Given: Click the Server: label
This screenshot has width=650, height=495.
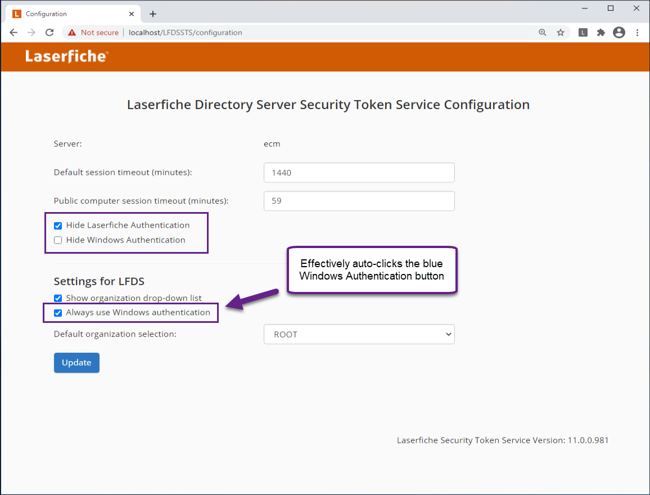Looking at the screenshot, I should [67, 144].
